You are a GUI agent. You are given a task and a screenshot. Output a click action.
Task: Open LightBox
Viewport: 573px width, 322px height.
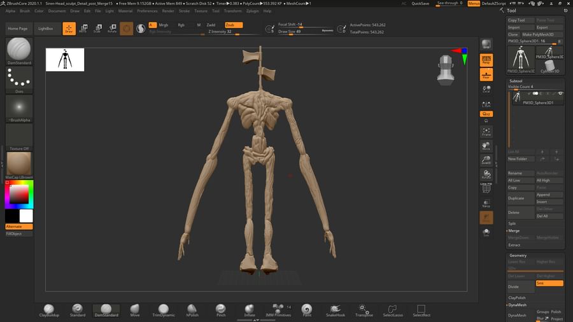[46, 29]
